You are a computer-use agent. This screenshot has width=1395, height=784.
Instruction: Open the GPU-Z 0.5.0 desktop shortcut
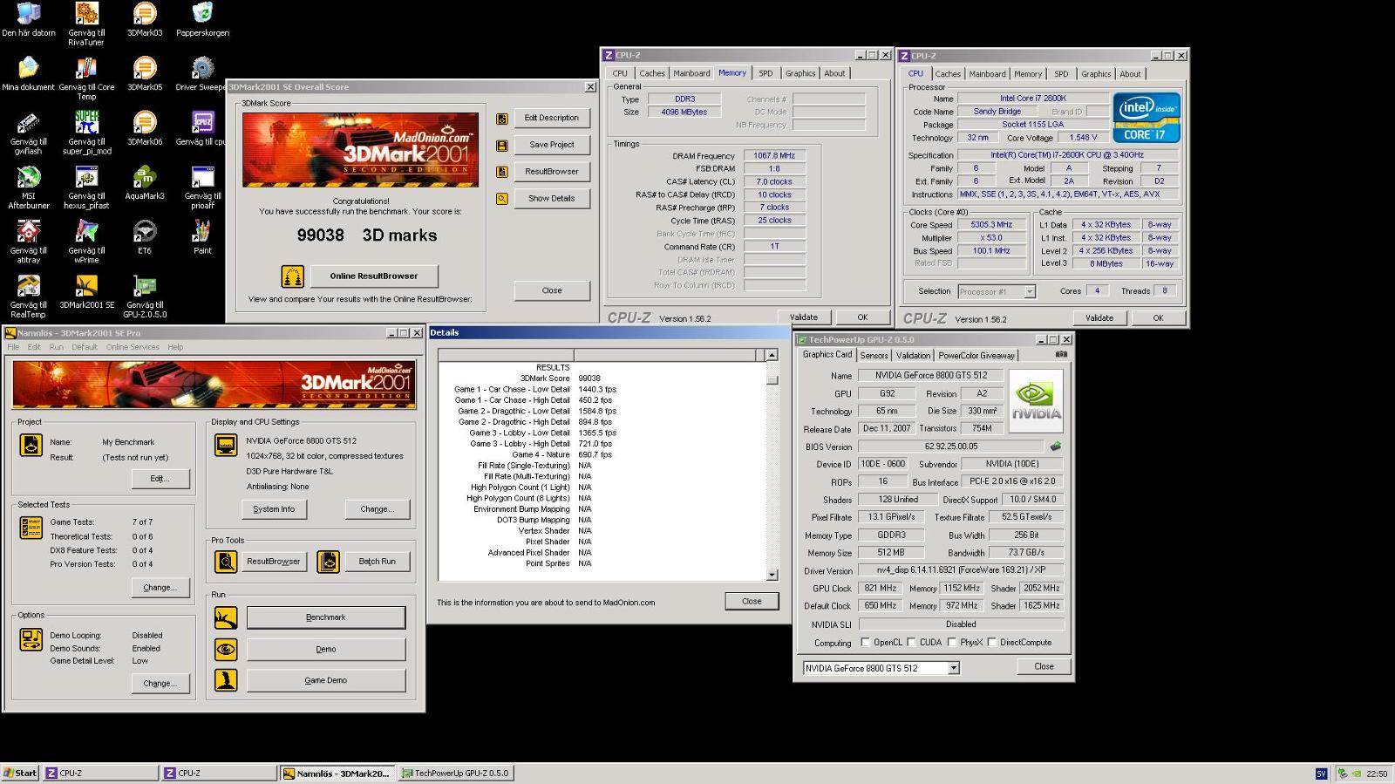point(145,297)
